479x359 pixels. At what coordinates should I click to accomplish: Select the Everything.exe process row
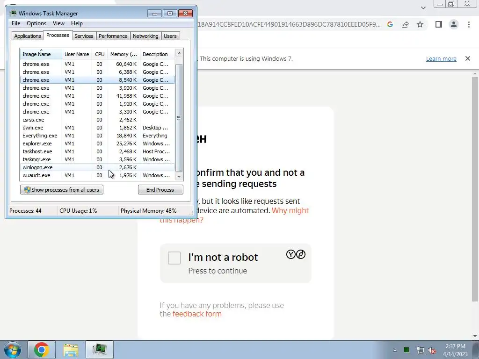(x=97, y=136)
